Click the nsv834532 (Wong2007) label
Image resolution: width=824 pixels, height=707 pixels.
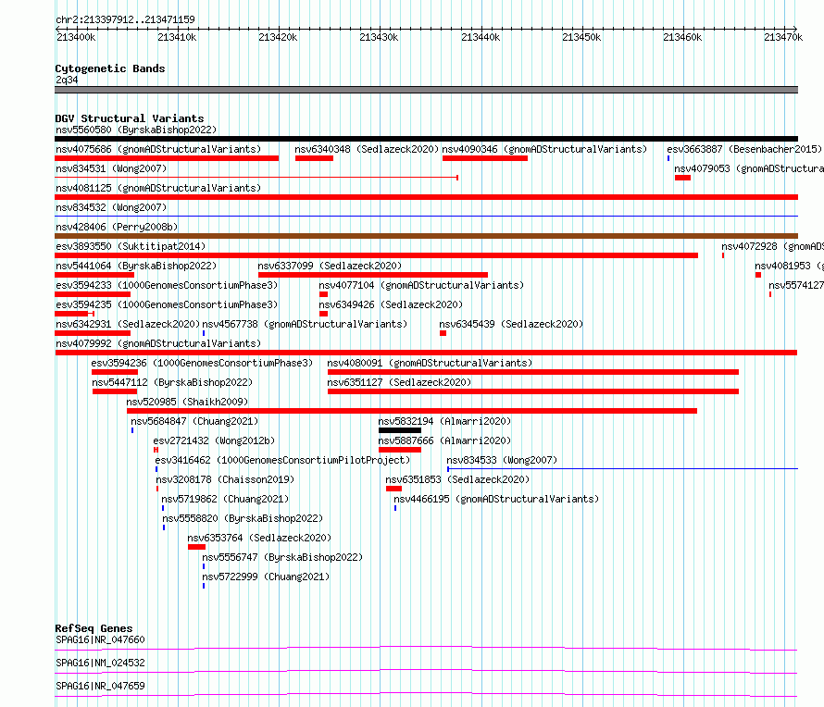click(111, 207)
